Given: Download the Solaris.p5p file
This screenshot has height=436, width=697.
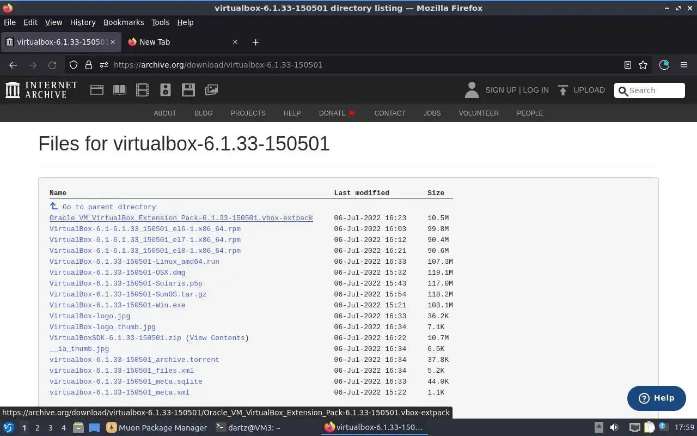Looking at the screenshot, I should pos(126,283).
